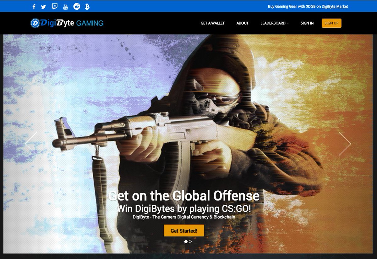Open the Get a Wallet page
This screenshot has width=377, height=259.
pos(213,23)
